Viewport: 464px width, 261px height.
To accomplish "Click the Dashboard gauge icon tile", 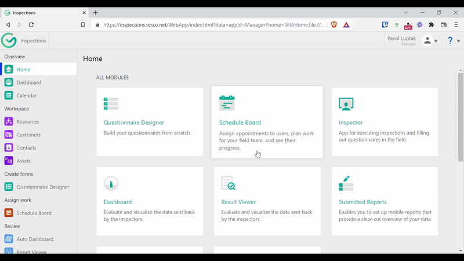I will [x=111, y=183].
